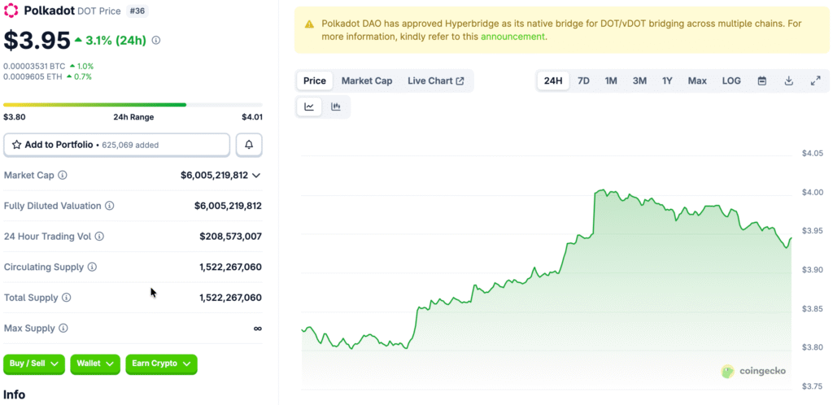Open Total Supply info icon

[67, 298]
